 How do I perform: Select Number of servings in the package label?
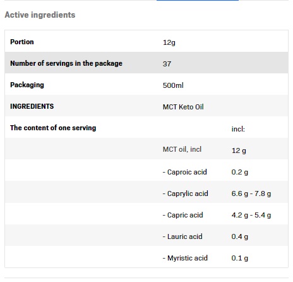tap(66, 63)
